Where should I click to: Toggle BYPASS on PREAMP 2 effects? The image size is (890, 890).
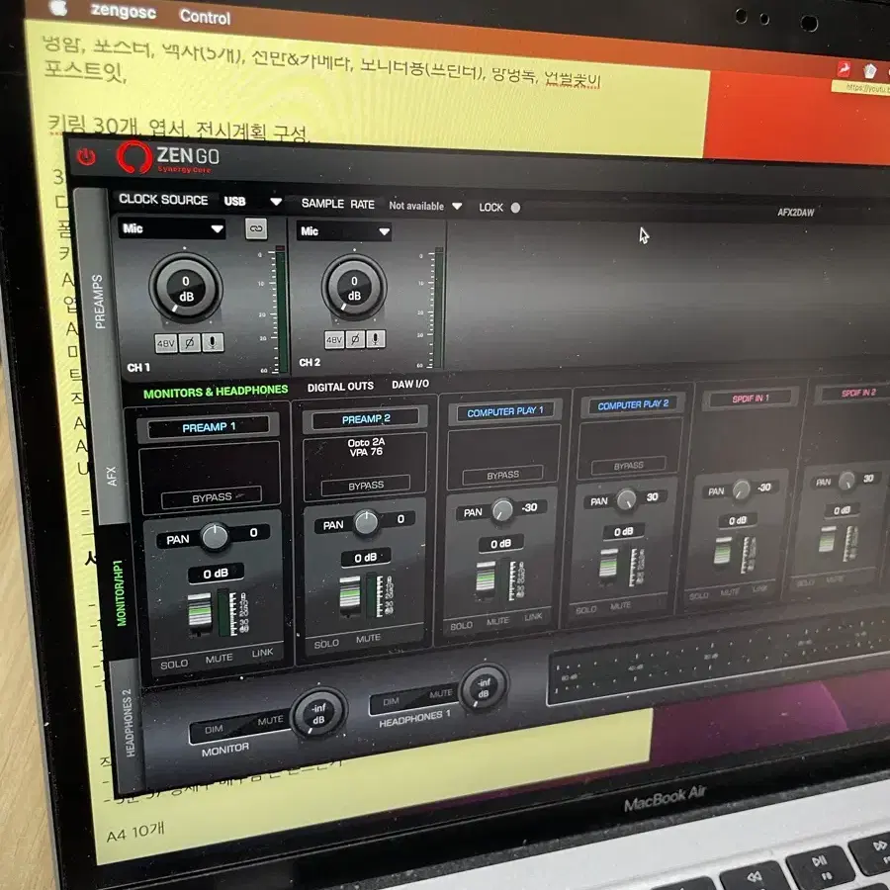pos(366,486)
